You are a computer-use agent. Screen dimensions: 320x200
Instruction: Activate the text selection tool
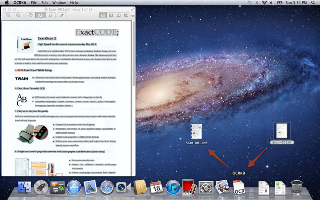40,15
